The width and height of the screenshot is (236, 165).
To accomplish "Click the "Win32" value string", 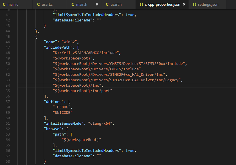I will (69, 42).
